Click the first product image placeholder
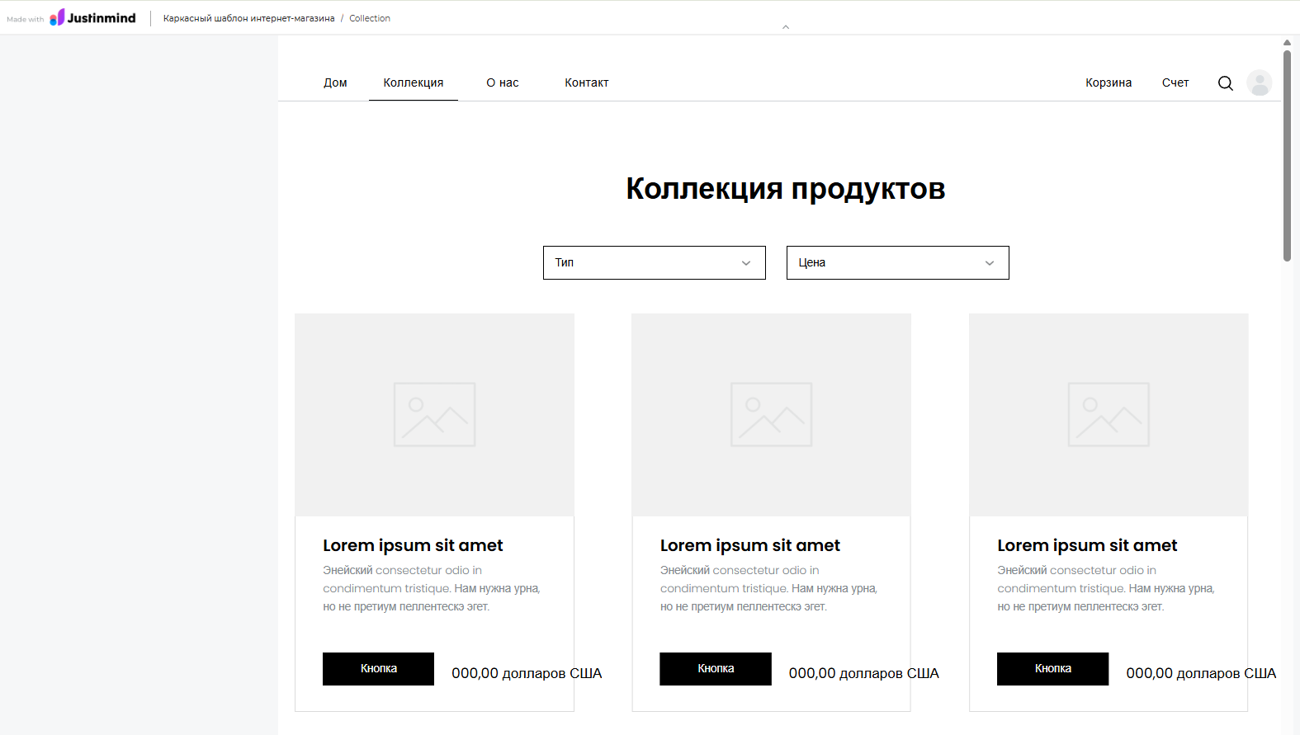This screenshot has height=735, width=1300. pyautogui.click(x=434, y=415)
